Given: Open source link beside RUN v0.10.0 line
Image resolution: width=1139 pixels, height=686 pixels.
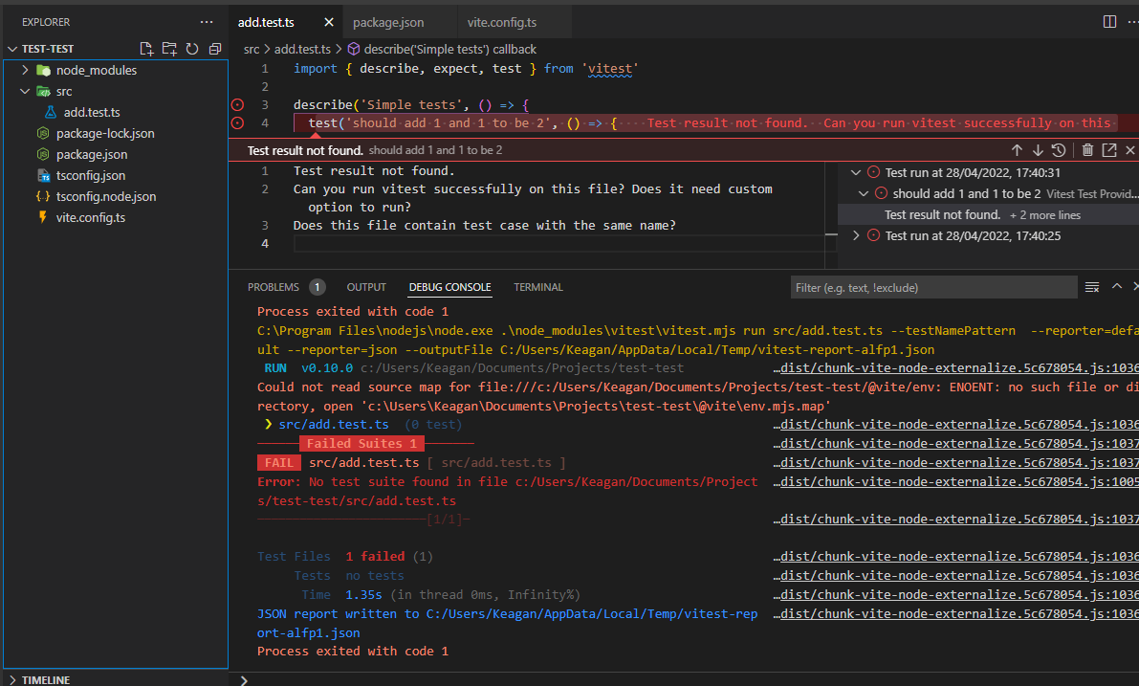Looking at the screenshot, I should (955, 367).
